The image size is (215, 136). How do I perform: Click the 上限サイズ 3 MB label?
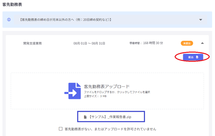point(95,96)
